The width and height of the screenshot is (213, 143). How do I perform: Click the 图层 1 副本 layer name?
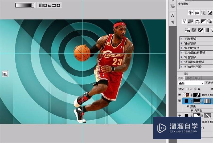pos(207,95)
